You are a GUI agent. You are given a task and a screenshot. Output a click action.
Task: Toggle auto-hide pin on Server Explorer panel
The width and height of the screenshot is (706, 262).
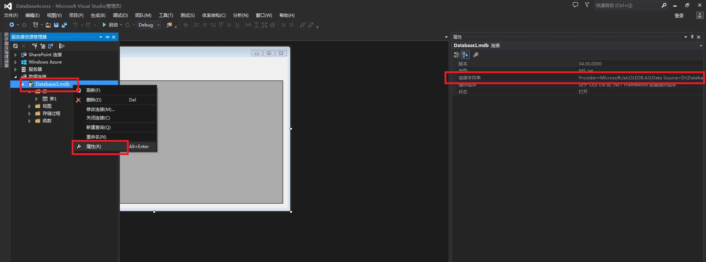[107, 37]
